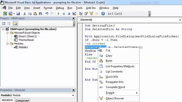Image resolution: width=182 pixels, height=102 pixels.
Task: Open the File menu
Action: 10,8
